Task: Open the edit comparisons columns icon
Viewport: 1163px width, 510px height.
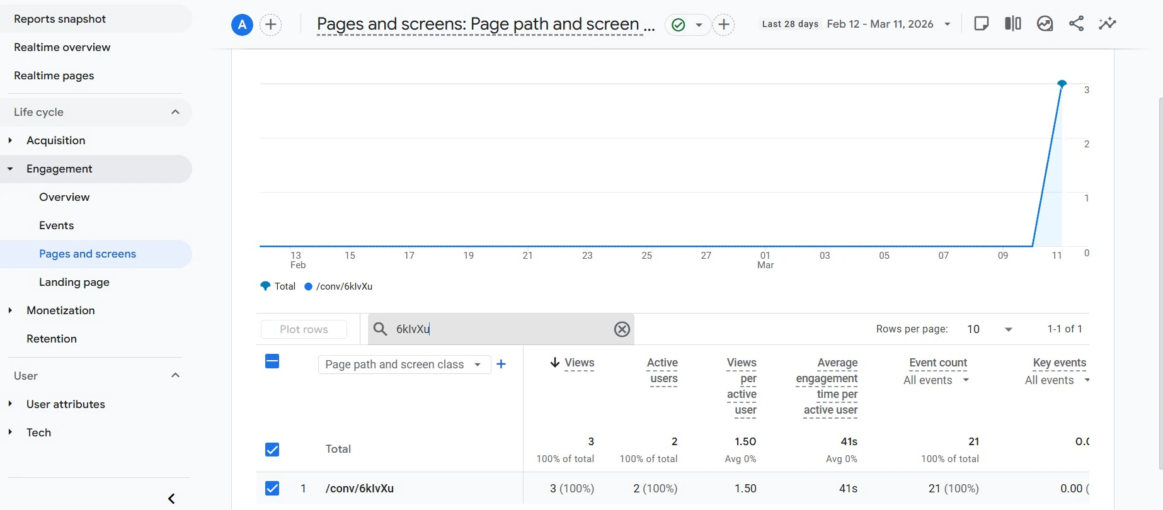Action: [1013, 24]
